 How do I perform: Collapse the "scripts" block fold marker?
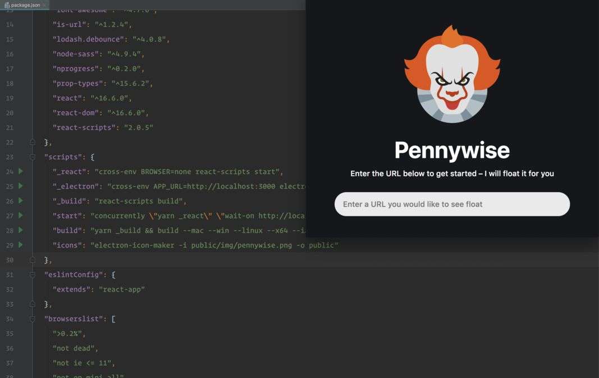tap(33, 157)
